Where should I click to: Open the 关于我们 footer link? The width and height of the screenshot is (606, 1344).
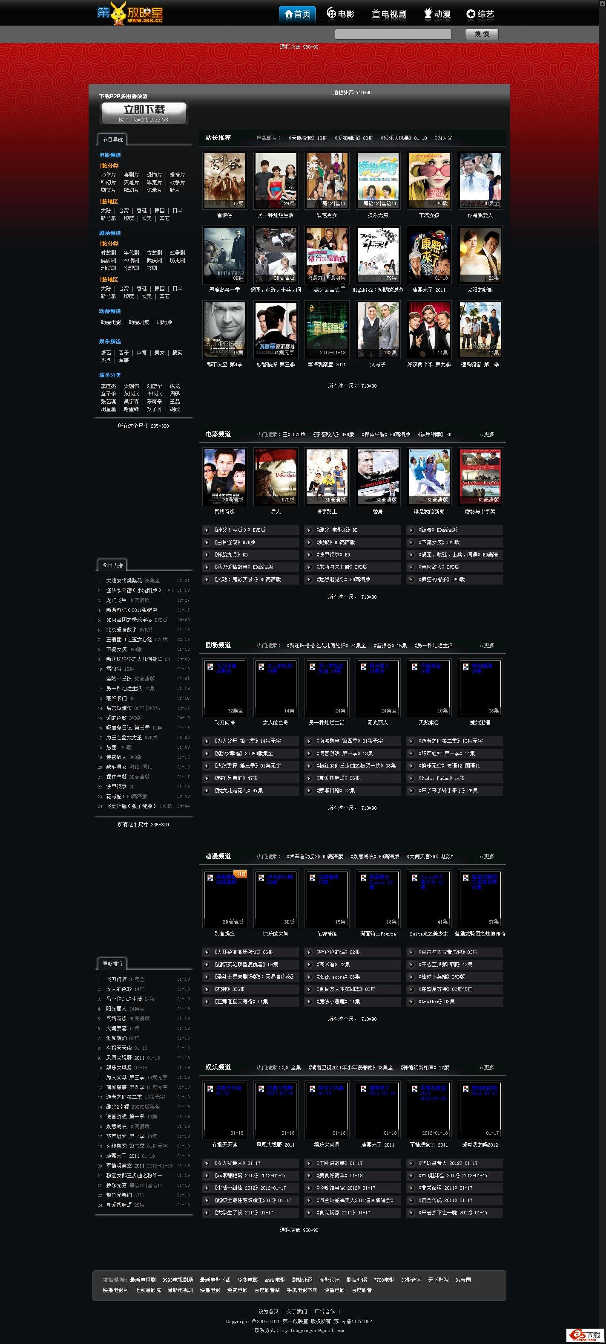pyautogui.click(x=296, y=1311)
